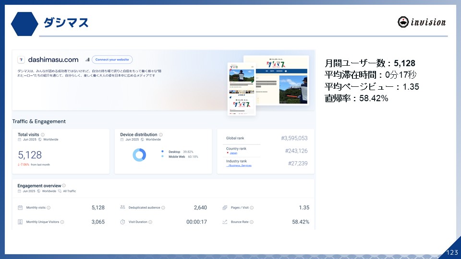Click the Bounce Rate info icon
461x259 pixels.
[x=251, y=222]
